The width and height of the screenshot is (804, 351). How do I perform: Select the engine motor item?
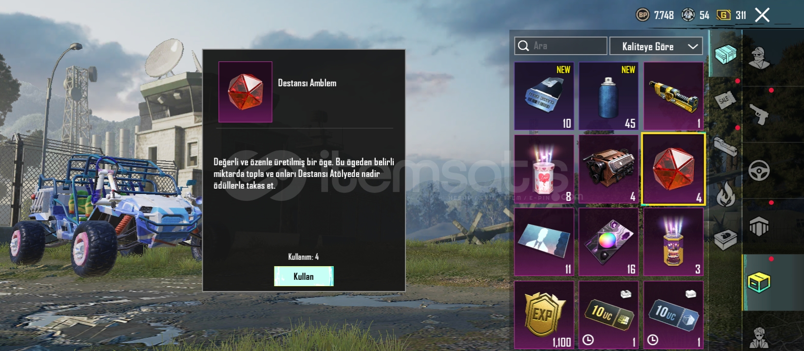click(609, 169)
